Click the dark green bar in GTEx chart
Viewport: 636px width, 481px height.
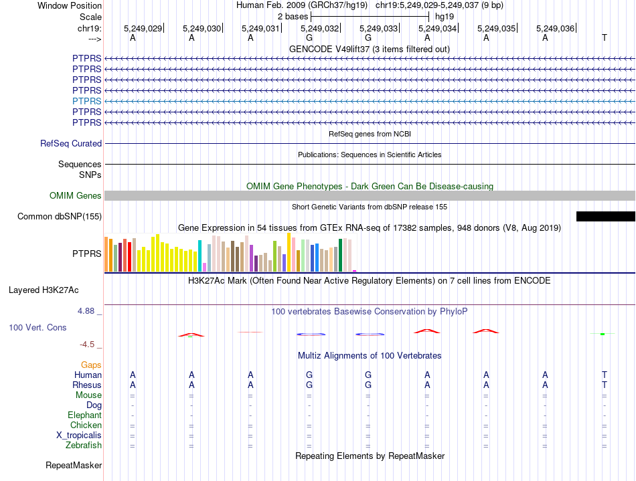point(340,256)
